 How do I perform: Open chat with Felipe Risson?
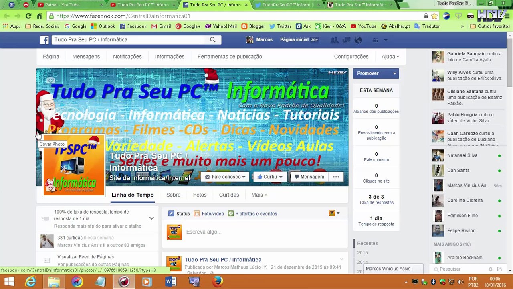[467, 230]
